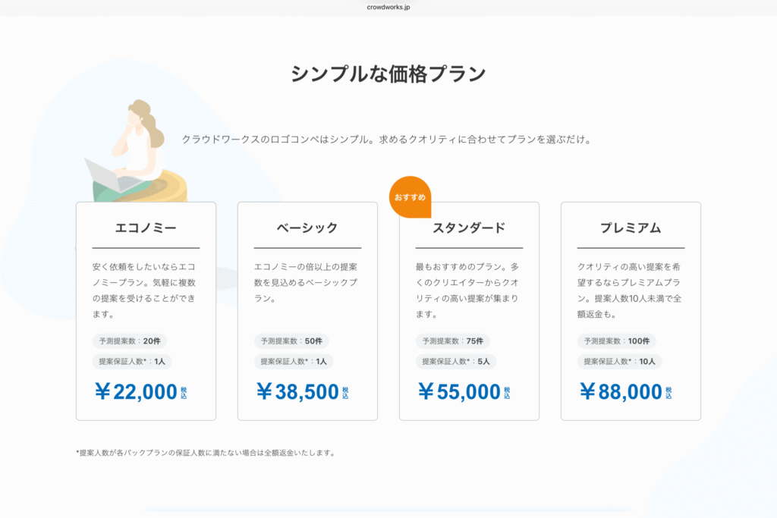Click the ¥22,000 price
Viewport: 777px width, 518px height.
(x=136, y=391)
